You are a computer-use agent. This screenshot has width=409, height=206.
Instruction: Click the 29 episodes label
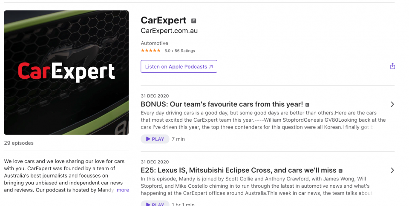19,143
